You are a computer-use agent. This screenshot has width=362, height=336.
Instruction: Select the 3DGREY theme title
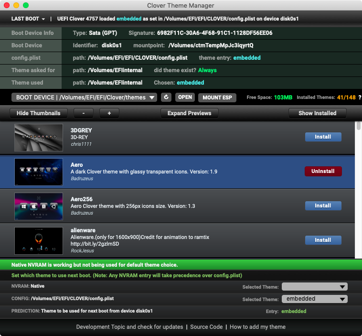coord(81,130)
